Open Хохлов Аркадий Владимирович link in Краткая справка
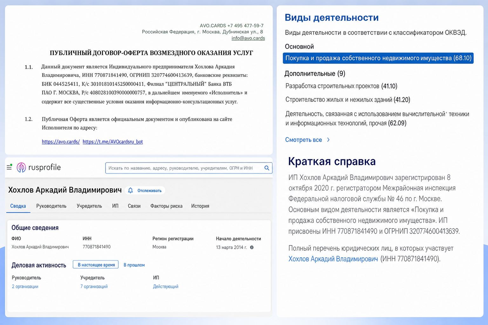 [333, 259]
